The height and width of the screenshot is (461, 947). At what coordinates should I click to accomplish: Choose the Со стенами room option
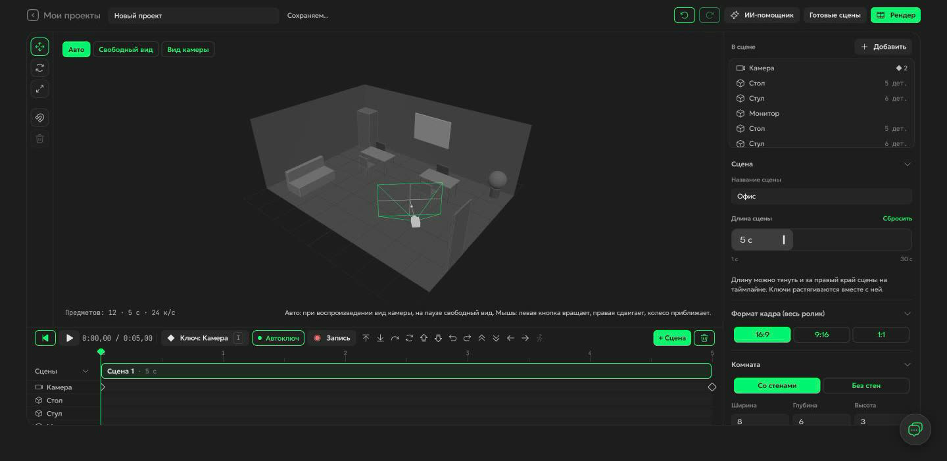point(777,385)
